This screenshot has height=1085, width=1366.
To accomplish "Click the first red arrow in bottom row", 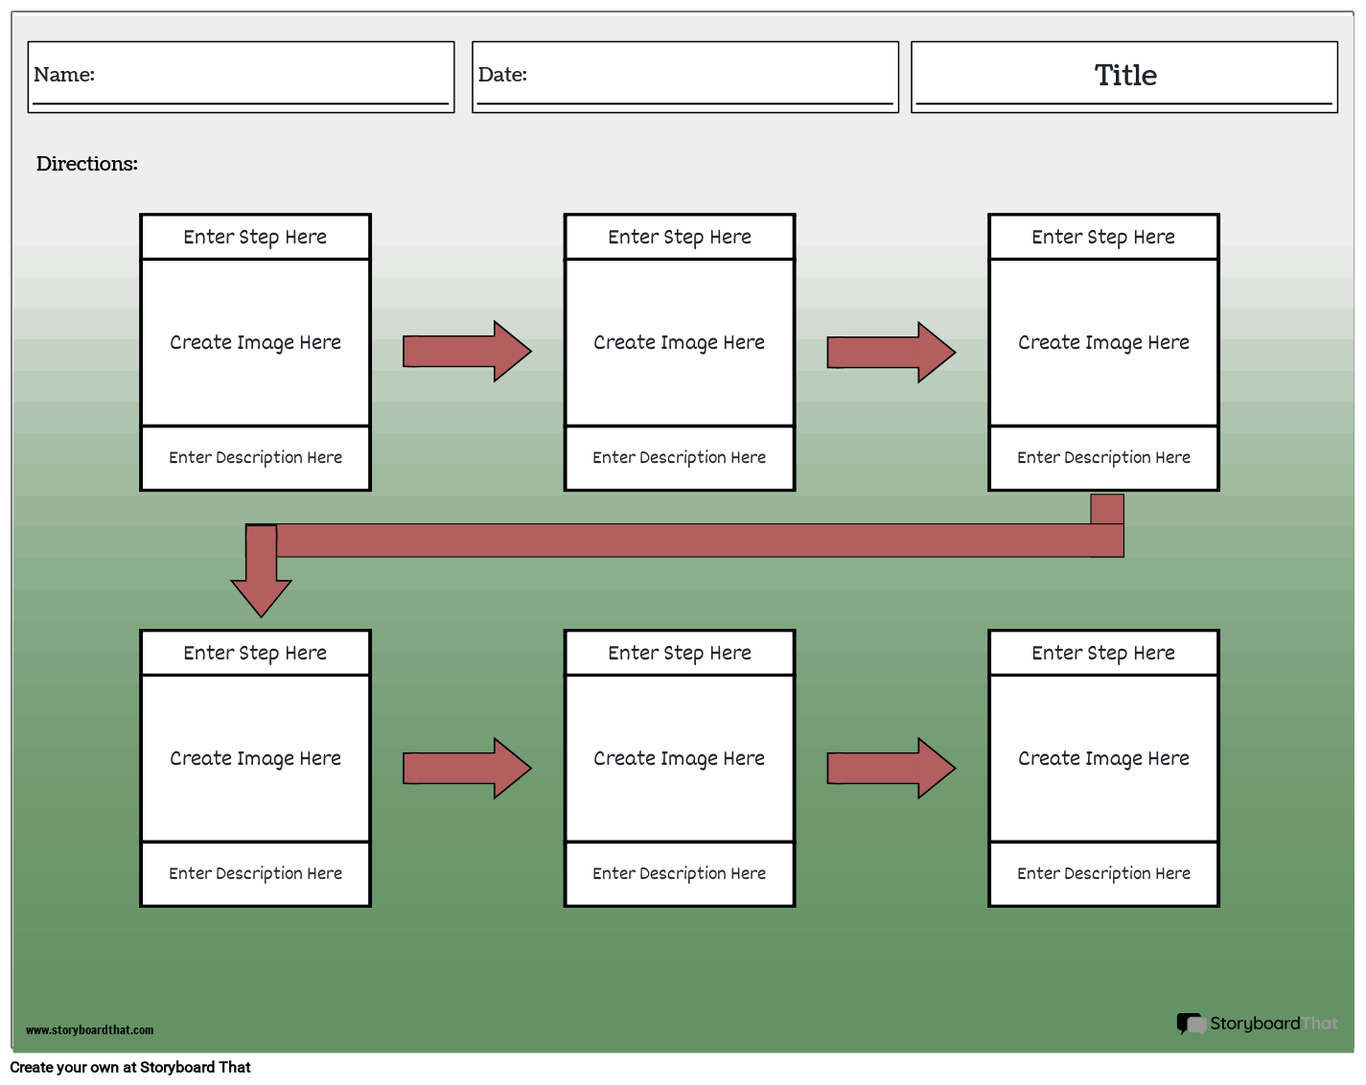I will pyautogui.click(x=468, y=768).
